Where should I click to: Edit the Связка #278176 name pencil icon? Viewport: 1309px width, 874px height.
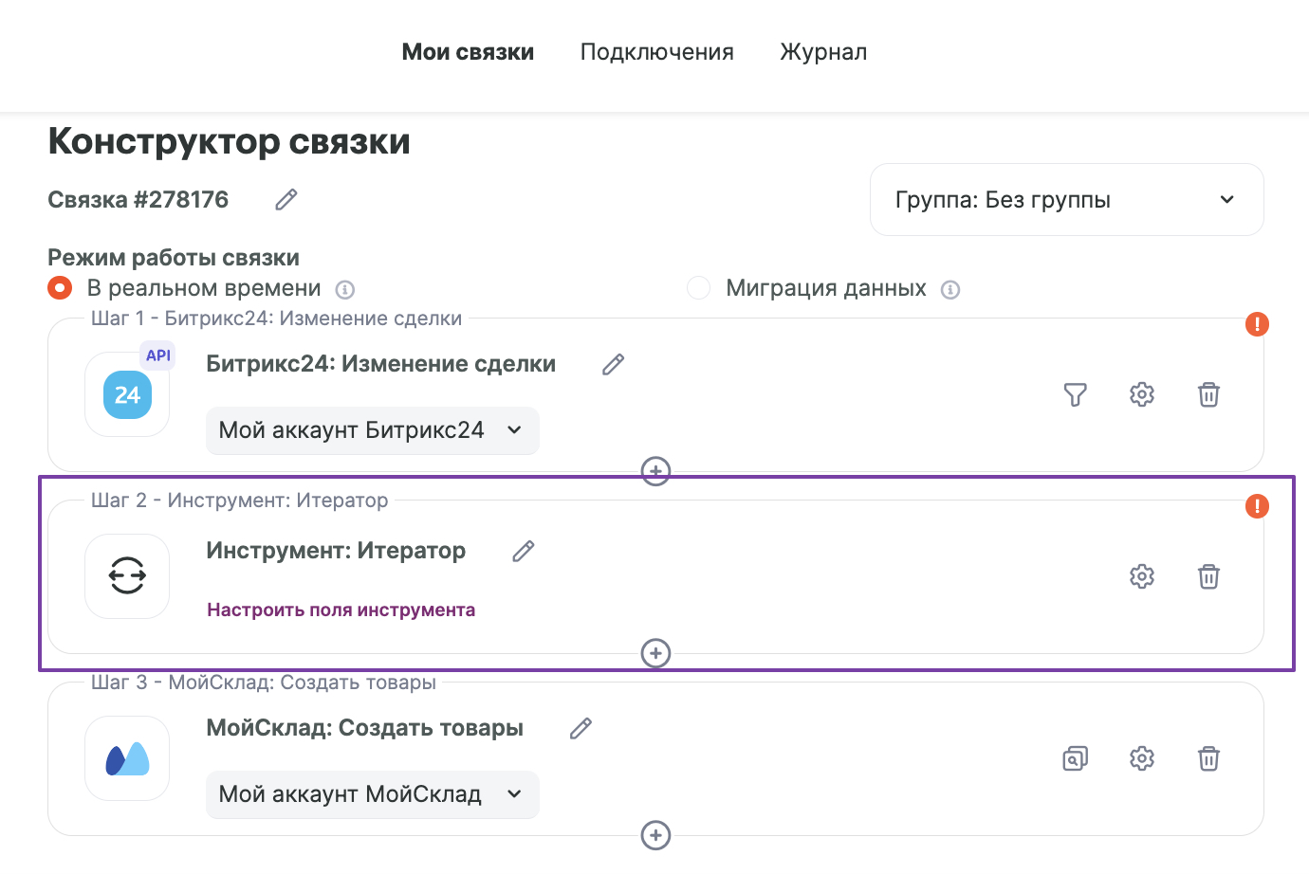[286, 199]
